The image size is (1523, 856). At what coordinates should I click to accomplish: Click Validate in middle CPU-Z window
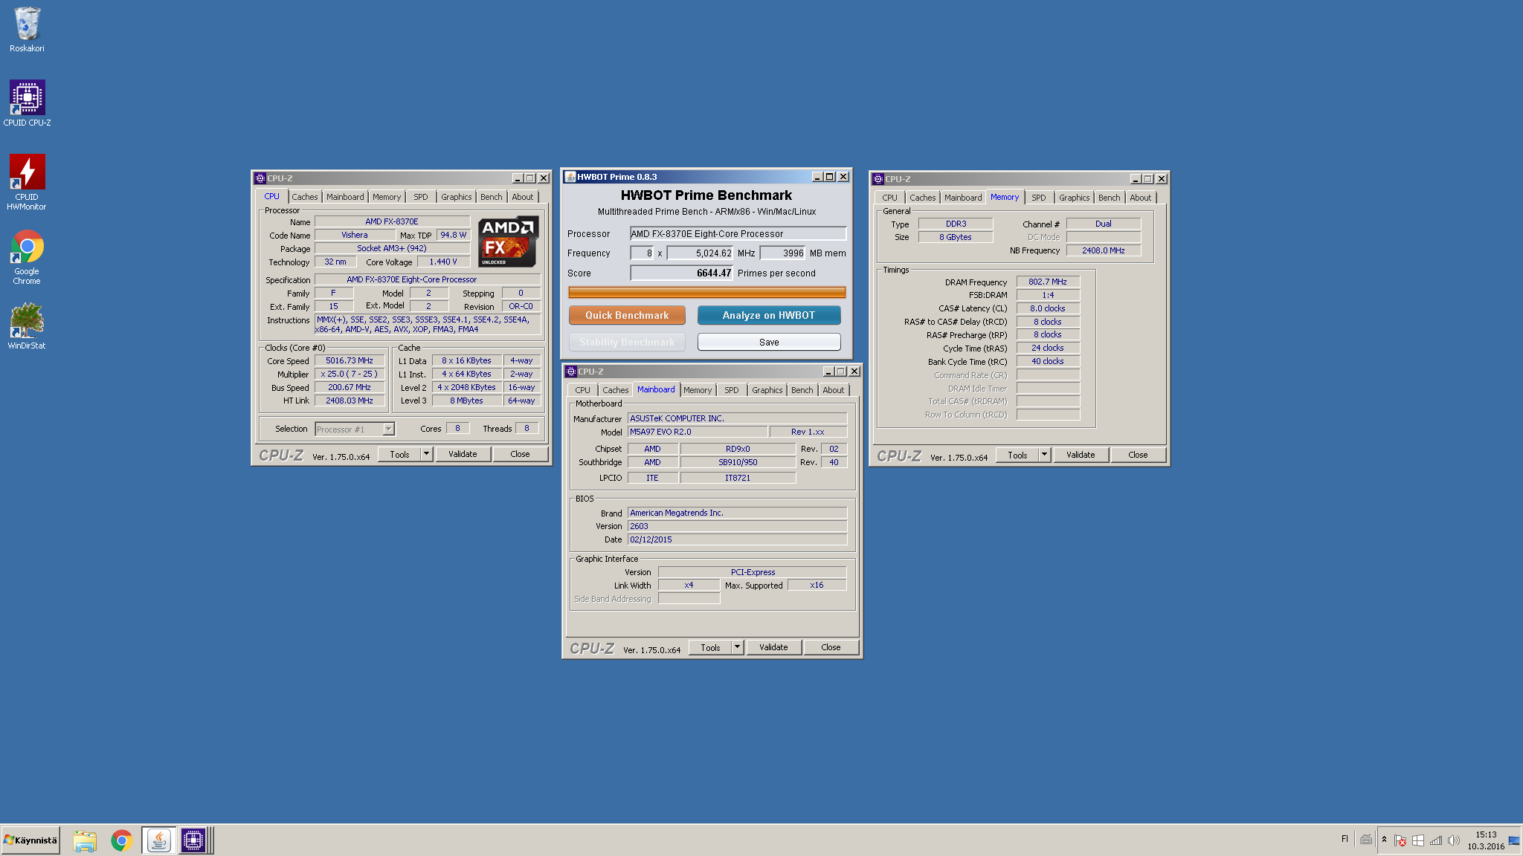(773, 647)
